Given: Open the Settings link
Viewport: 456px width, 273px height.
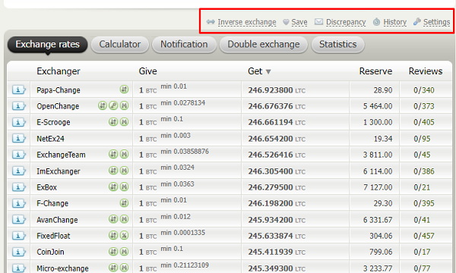Looking at the screenshot, I should pyautogui.click(x=436, y=22).
